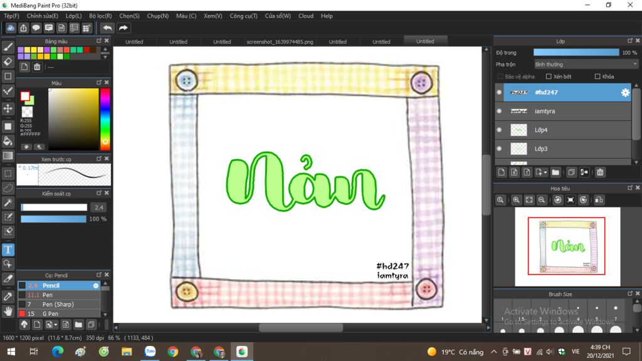Select the iamtyra layer
This screenshot has width=642, height=361.
tap(564, 111)
